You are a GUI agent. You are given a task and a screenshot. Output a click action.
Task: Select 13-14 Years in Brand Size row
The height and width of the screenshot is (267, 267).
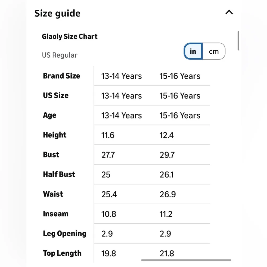click(122, 76)
